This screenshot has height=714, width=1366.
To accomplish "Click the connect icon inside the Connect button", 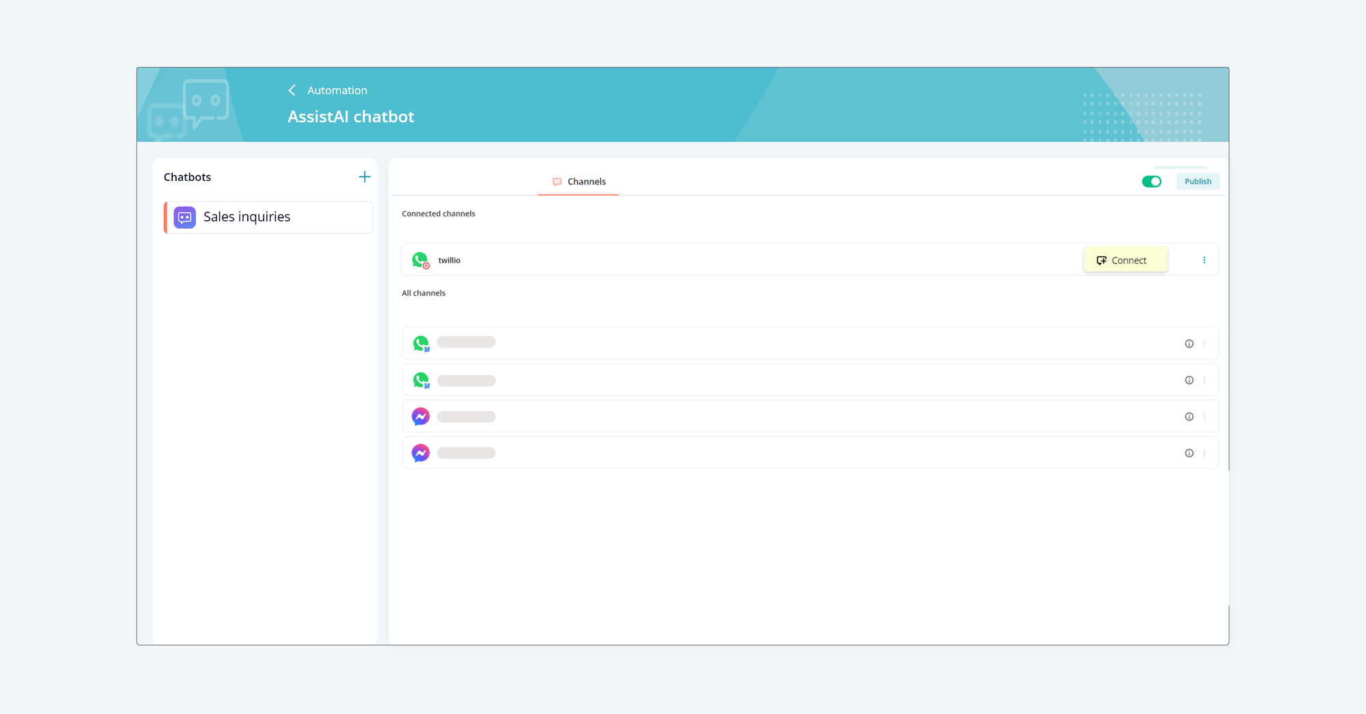I will (x=1102, y=260).
